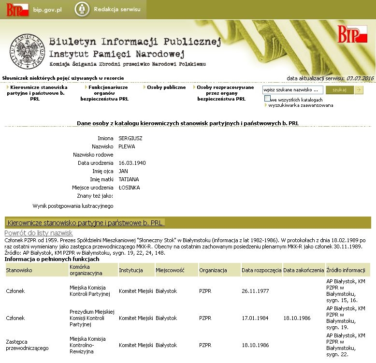The height and width of the screenshot is (363, 376).
Task: Click arrow bullet before Funkcjonariusze organów
Action: (x=86, y=87)
